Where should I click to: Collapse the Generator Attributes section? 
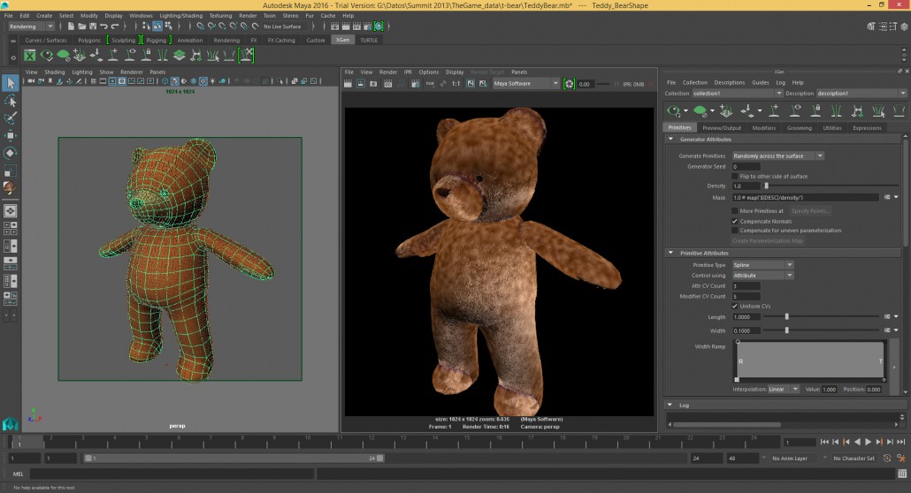click(670, 140)
